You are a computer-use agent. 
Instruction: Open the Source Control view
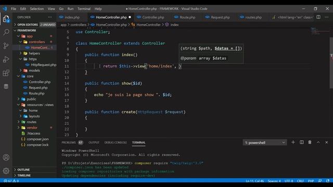[x=6, y=46]
